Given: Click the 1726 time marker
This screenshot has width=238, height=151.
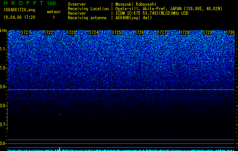Looking at the screenshot, I should 140,32.
